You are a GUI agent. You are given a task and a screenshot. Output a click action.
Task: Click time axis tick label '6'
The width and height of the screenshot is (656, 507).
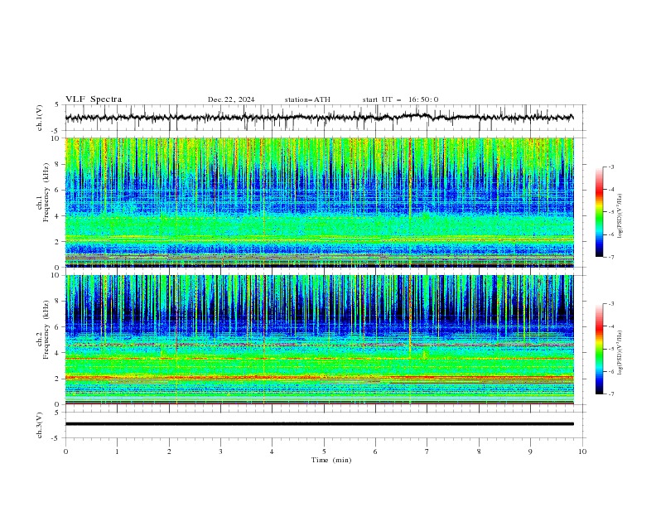tap(375, 451)
